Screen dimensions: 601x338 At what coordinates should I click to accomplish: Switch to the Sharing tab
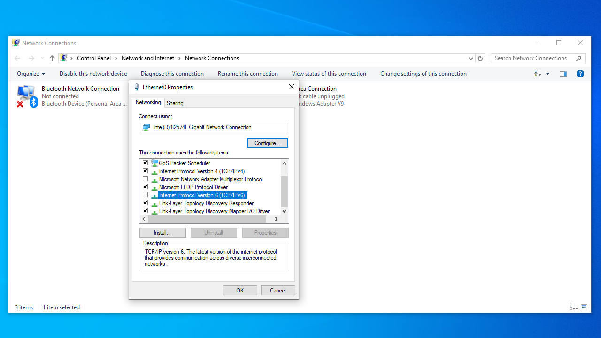(175, 103)
